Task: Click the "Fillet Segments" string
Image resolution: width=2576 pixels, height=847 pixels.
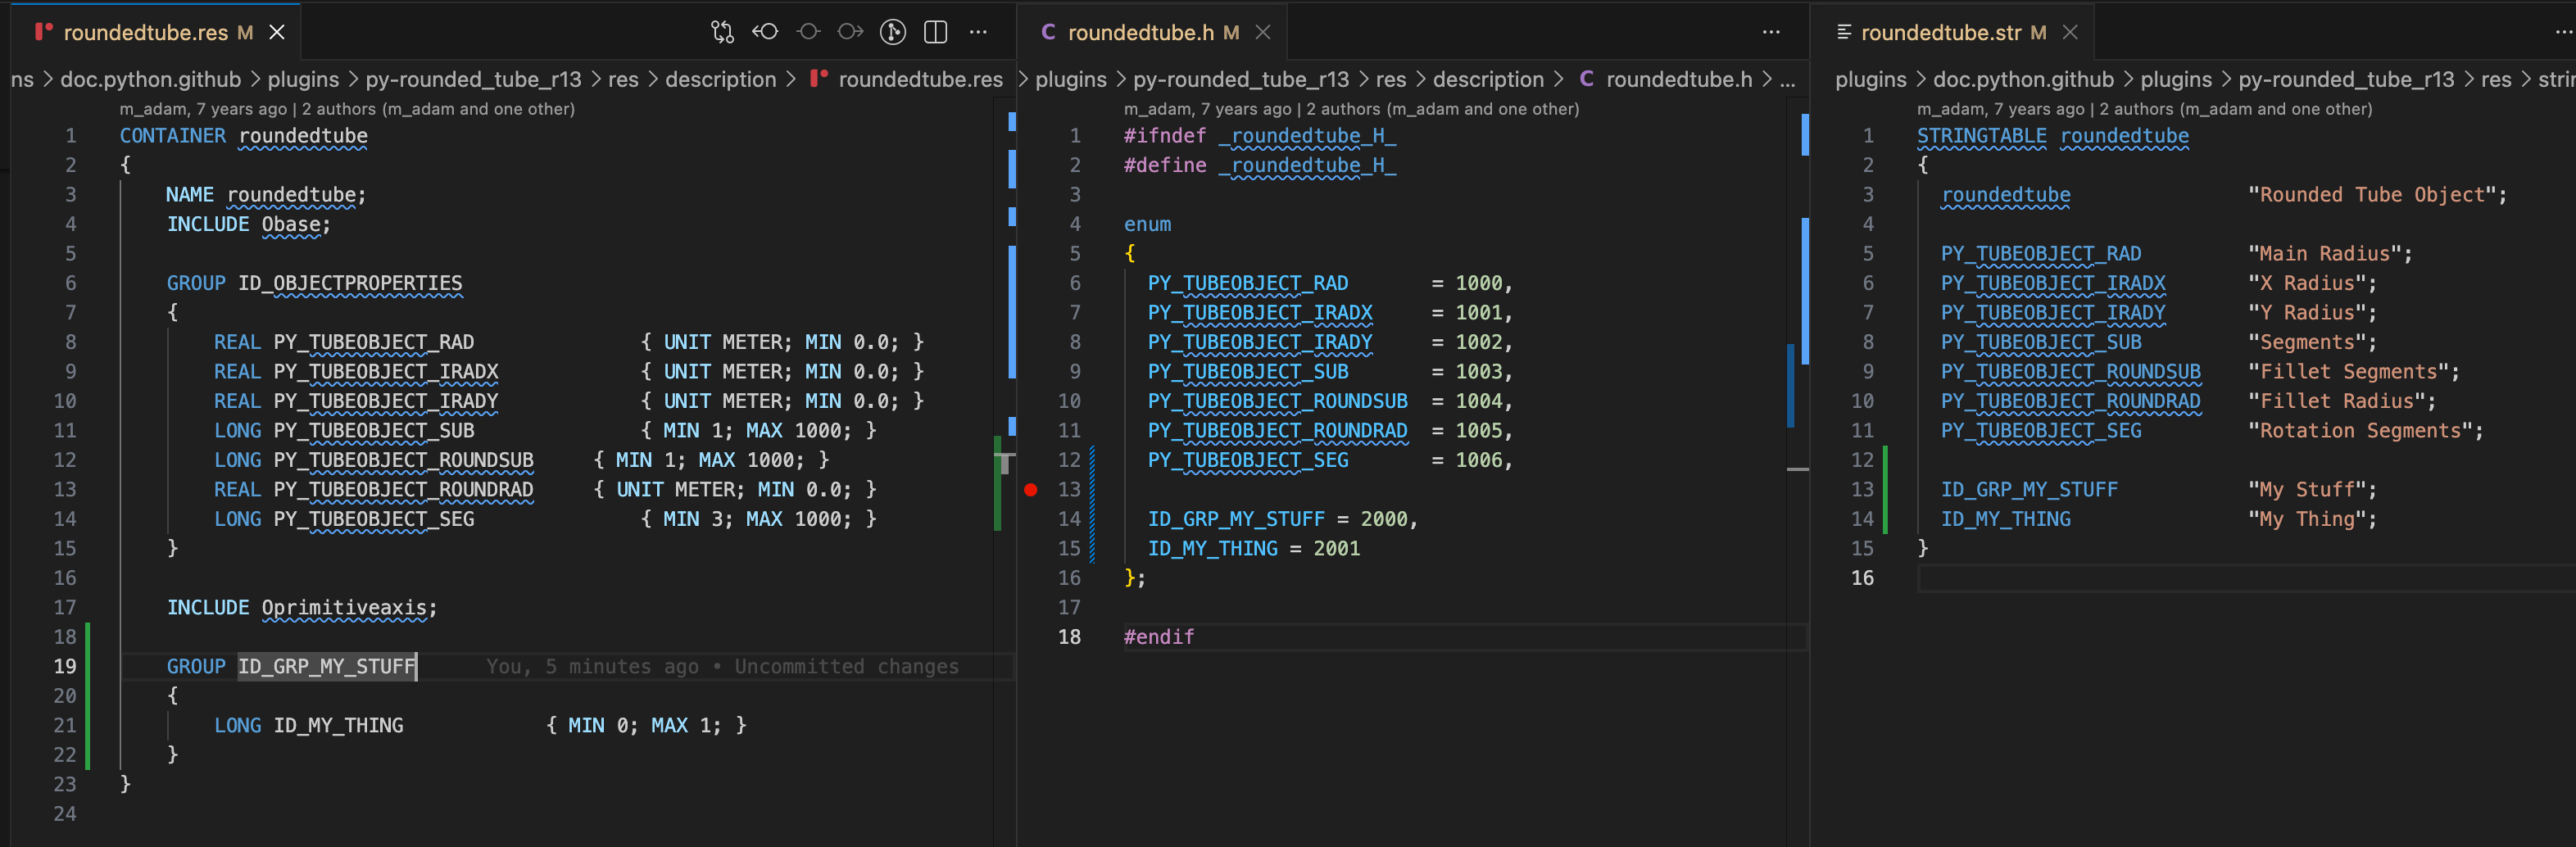Action: pyautogui.click(x=2348, y=372)
